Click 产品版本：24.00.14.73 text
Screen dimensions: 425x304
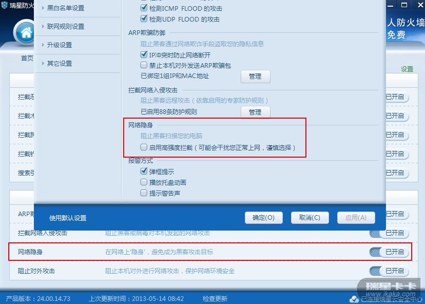(38, 299)
